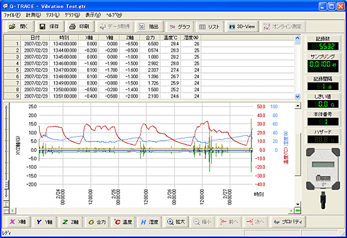Click the プロパティ properties button
The width and height of the screenshot is (347, 238).
coord(288,222)
